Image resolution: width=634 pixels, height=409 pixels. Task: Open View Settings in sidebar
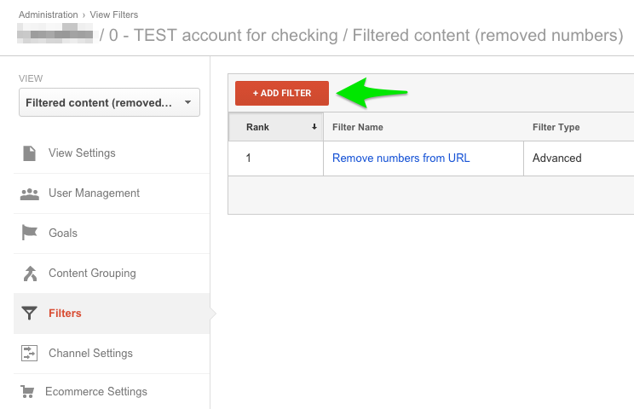[112, 153]
